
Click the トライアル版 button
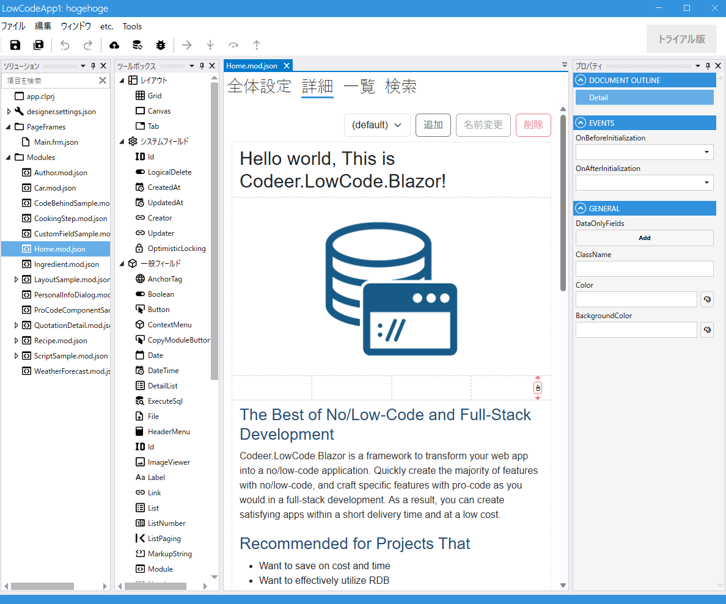click(x=681, y=39)
